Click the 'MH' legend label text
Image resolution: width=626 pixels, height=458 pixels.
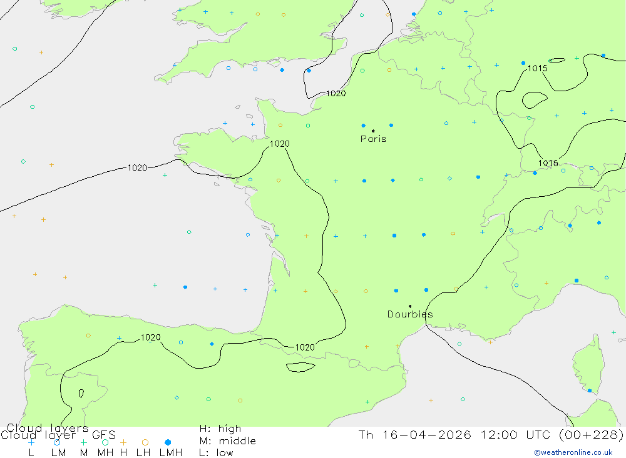[x=105, y=453]
